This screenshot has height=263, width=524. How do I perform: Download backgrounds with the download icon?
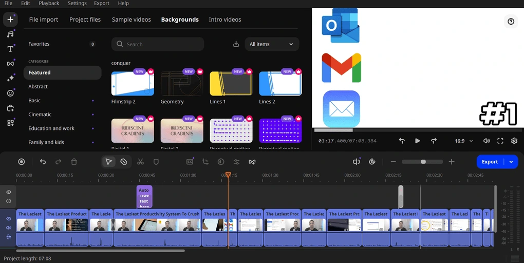[236, 44]
